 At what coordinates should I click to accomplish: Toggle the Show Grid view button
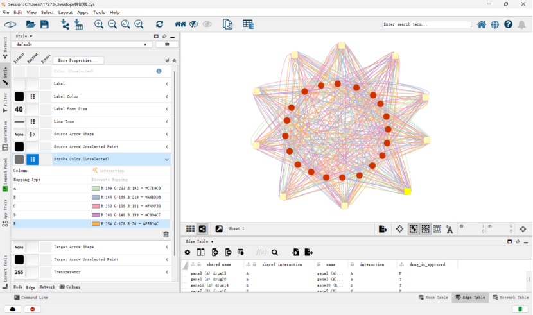click(x=190, y=229)
